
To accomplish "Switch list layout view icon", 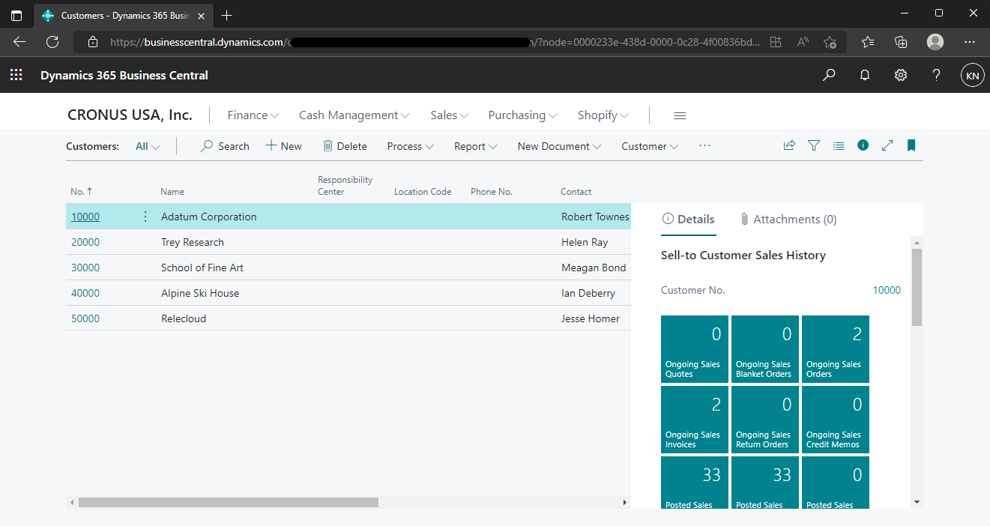I will click(x=839, y=146).
